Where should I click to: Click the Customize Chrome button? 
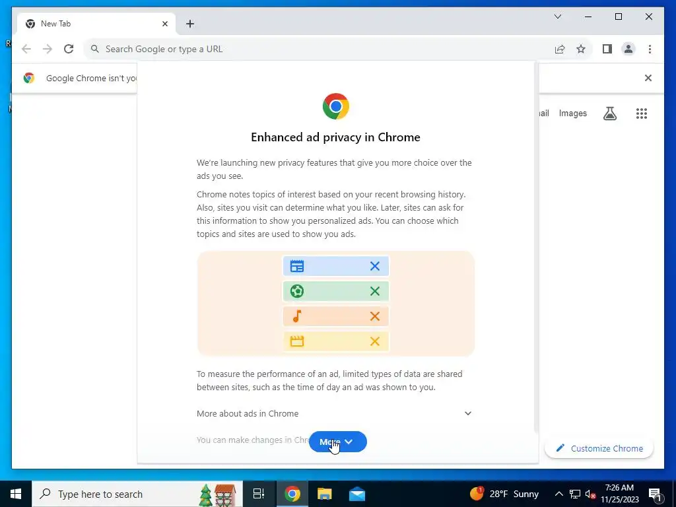(x=599, y=448)
